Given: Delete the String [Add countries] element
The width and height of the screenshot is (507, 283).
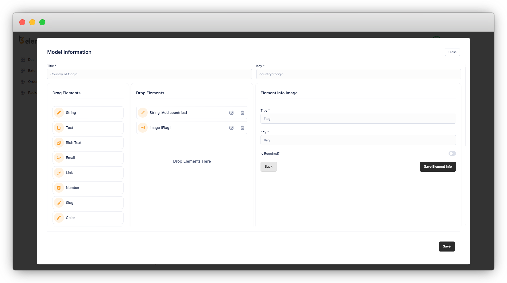Looking at the screenshot, I should pos(242,113).
